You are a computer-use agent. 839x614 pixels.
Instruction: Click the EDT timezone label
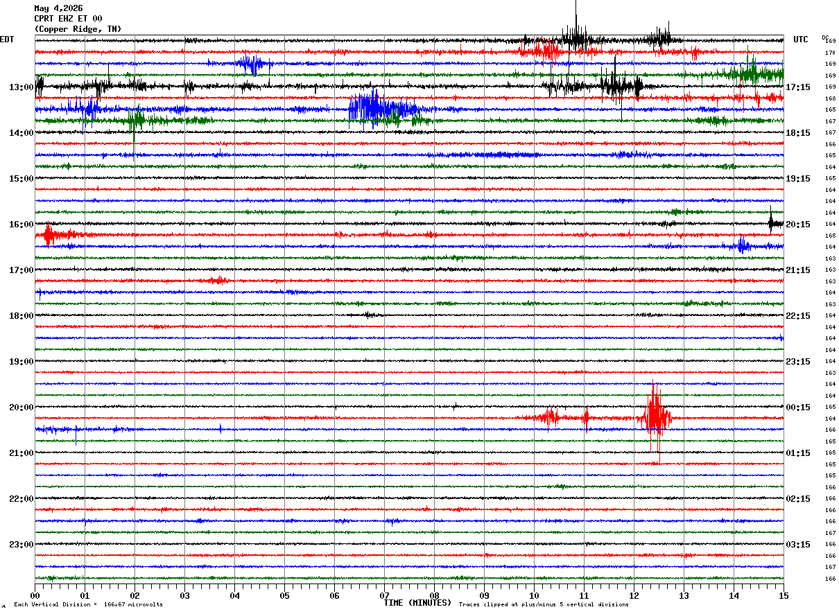tap(7, 40)
